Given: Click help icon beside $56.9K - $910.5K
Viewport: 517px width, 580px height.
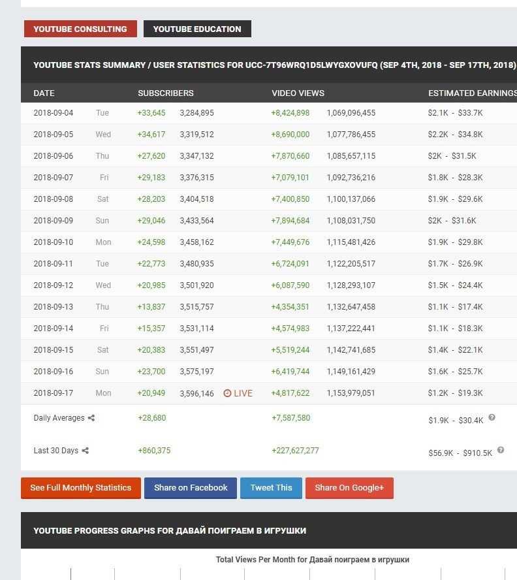Looking at the screenshot, I should pos(501,450).
